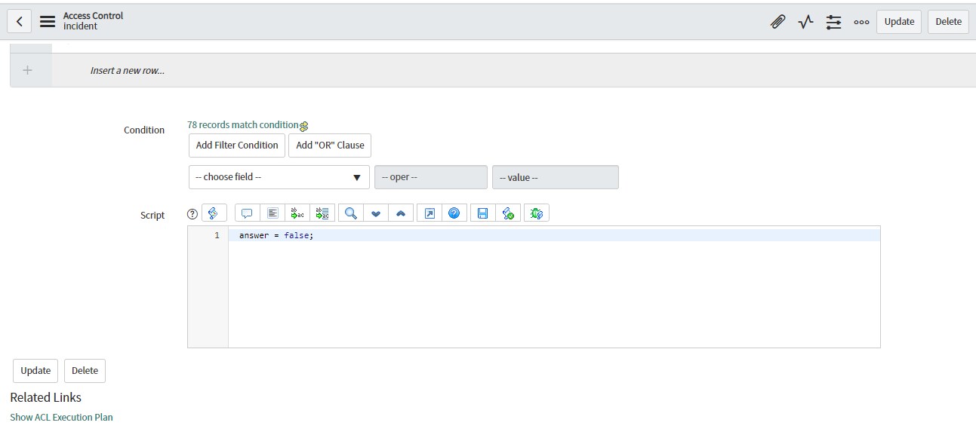Open the more options ellipsis menu

tap(861, 22)
